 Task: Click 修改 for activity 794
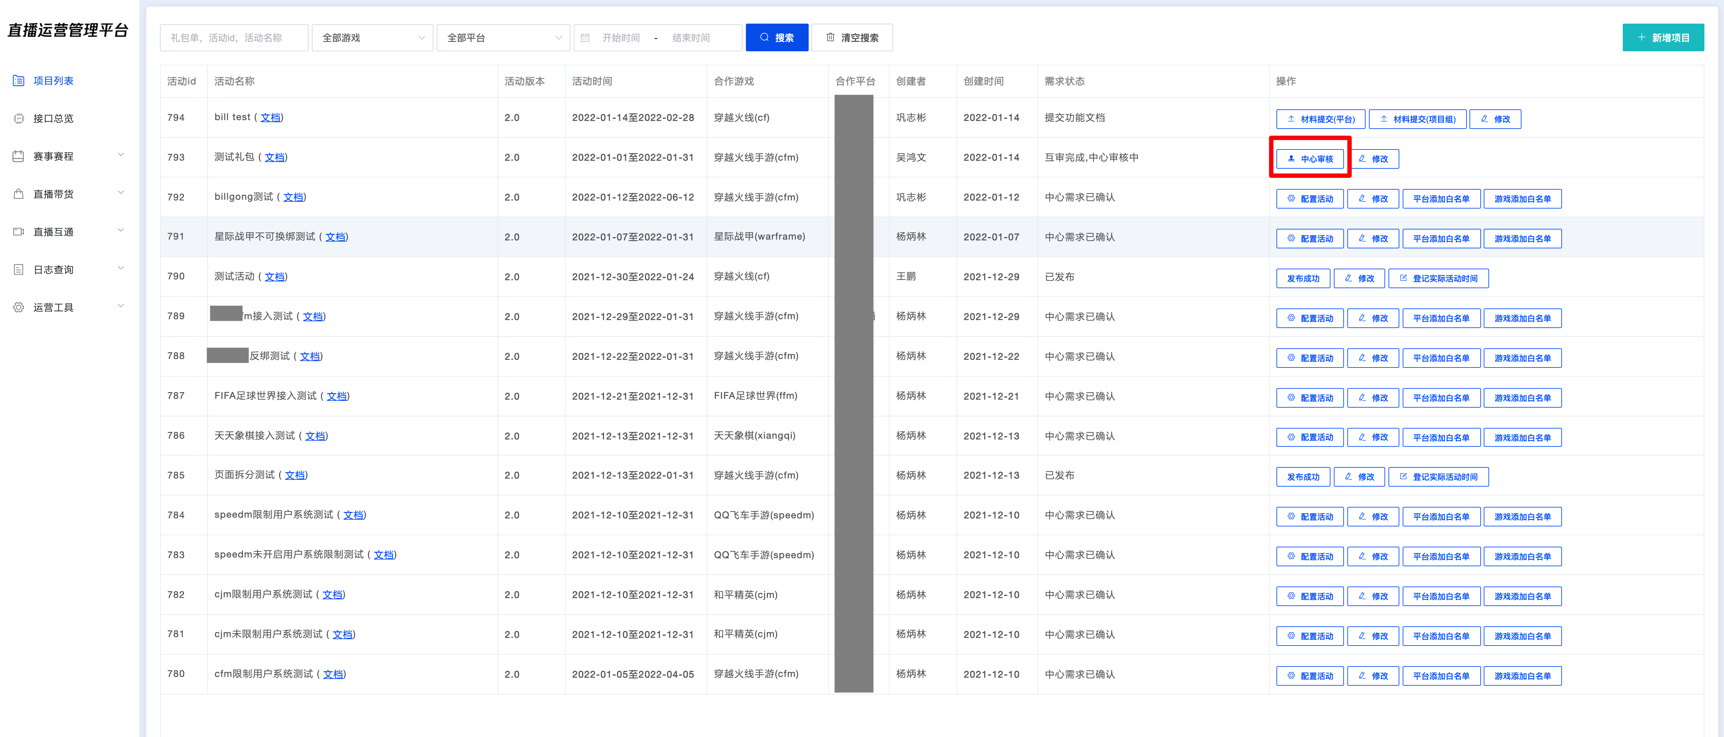[x=1495, y=119]
